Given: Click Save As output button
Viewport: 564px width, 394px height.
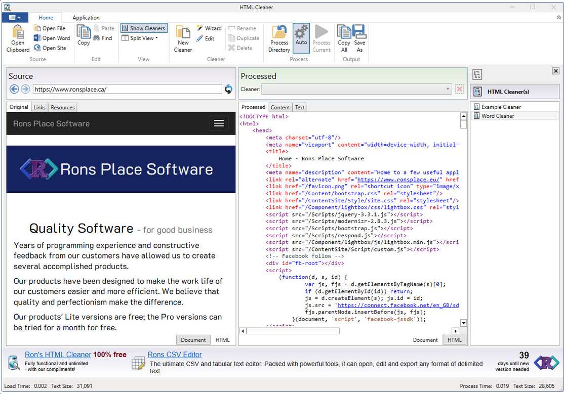Looking at the screenshot, I should (359, 39).
